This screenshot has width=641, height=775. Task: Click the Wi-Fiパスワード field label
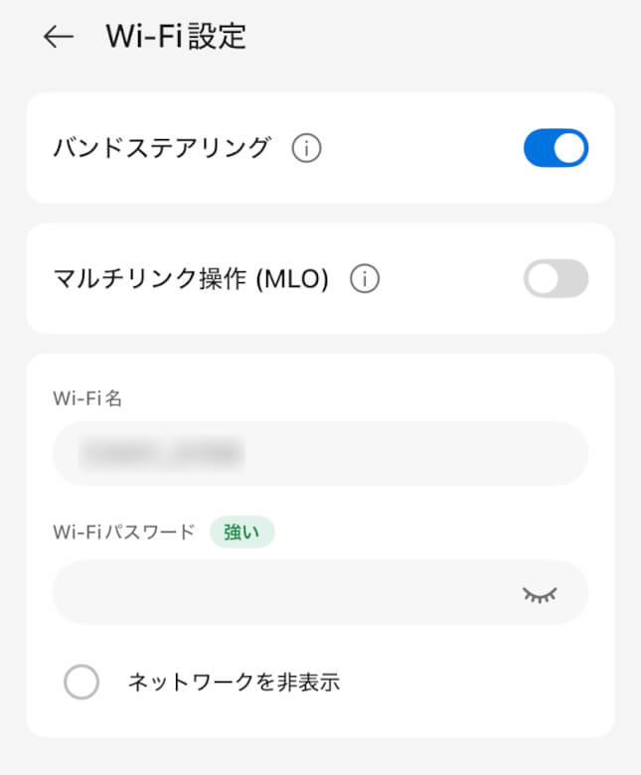[124, 532]
